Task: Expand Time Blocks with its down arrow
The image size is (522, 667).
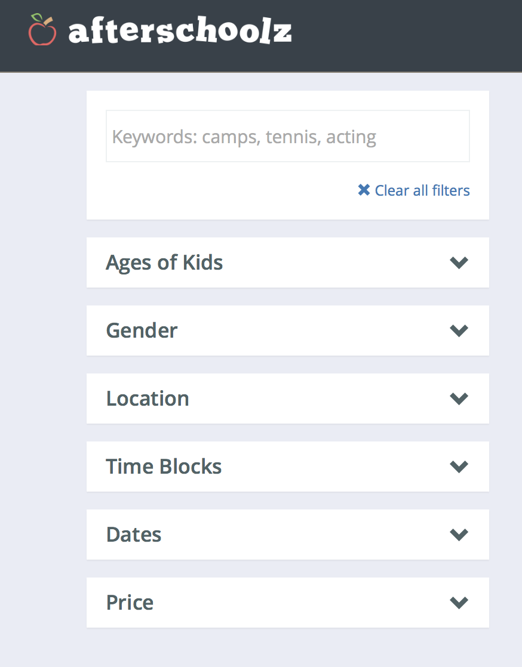Action: [459, 467]
